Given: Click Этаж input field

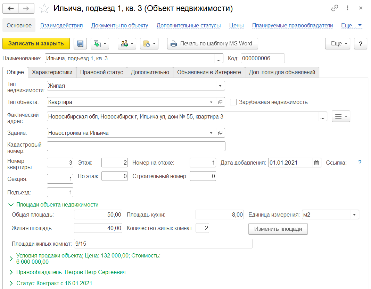Looking at the screenshot, I should [115, 163].
